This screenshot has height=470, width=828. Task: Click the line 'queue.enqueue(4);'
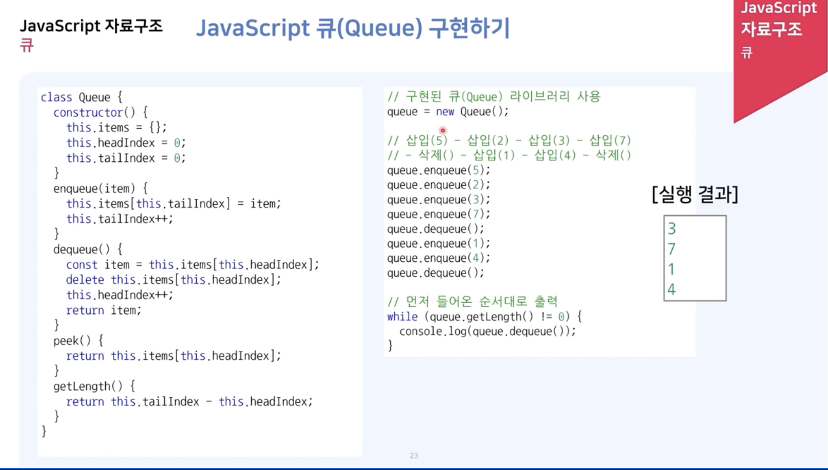point(439,258)
